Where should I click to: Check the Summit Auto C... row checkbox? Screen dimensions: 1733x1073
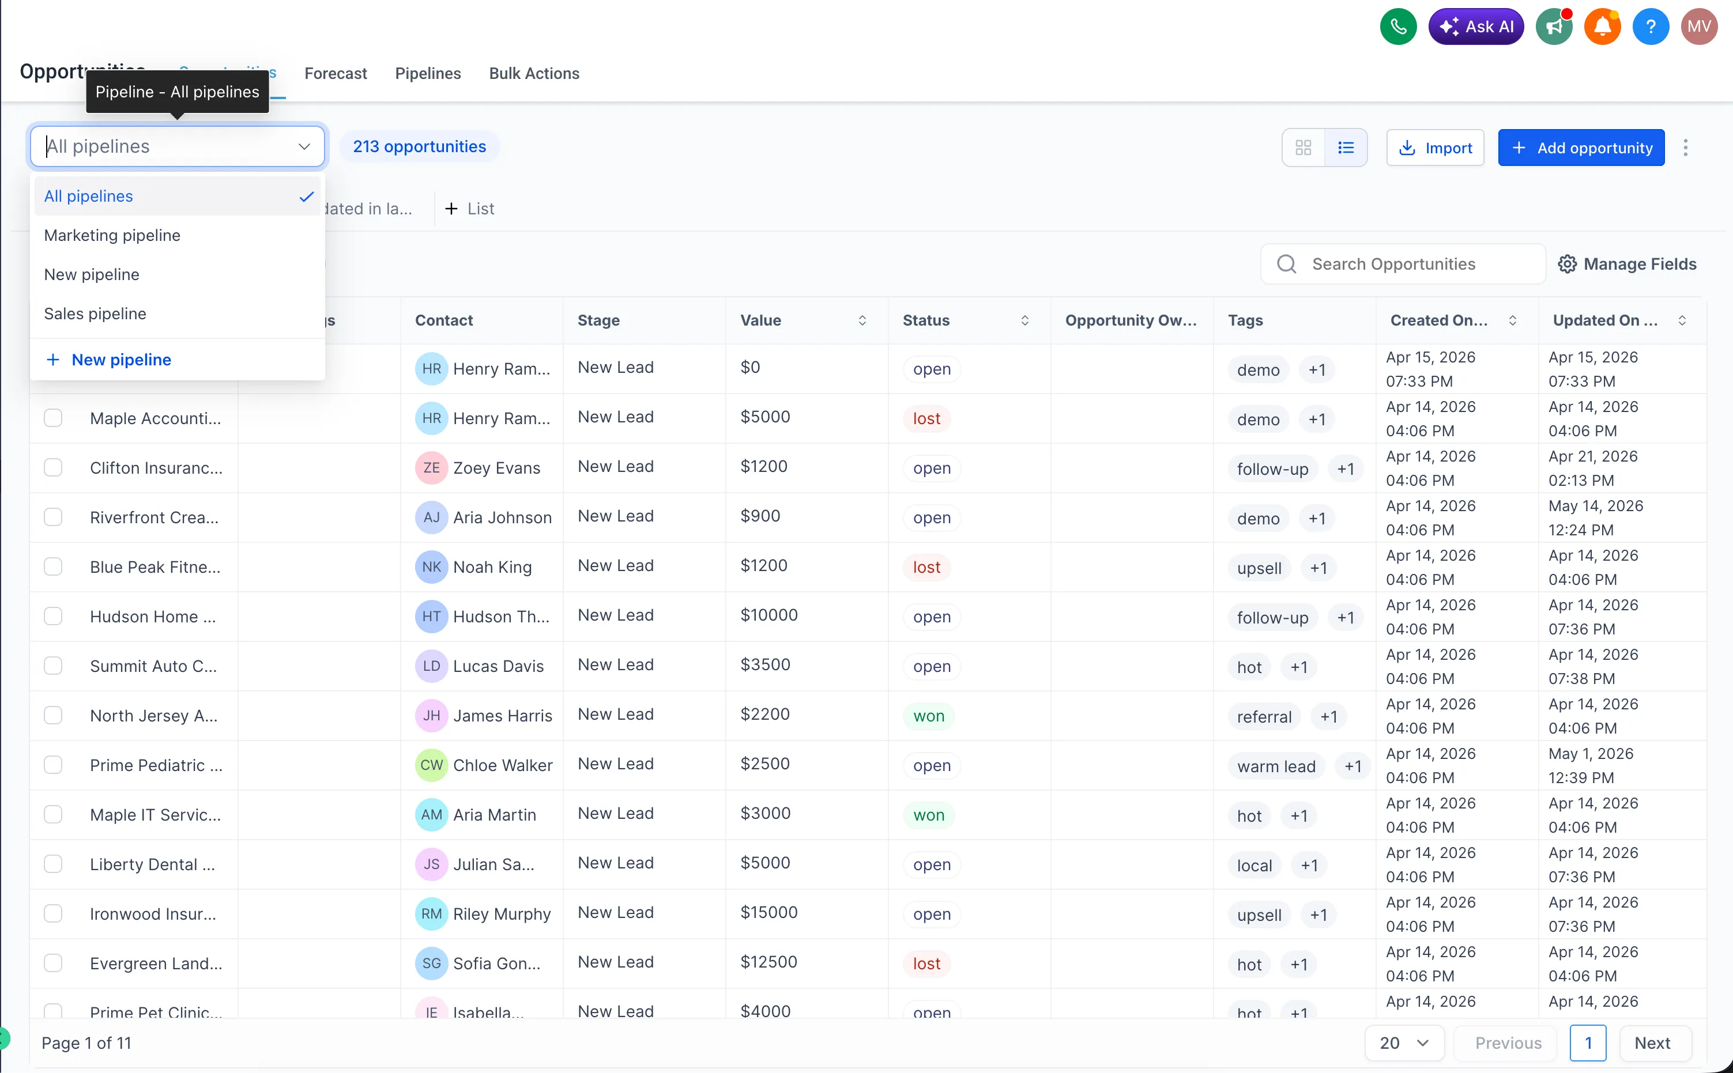[53, 666]
